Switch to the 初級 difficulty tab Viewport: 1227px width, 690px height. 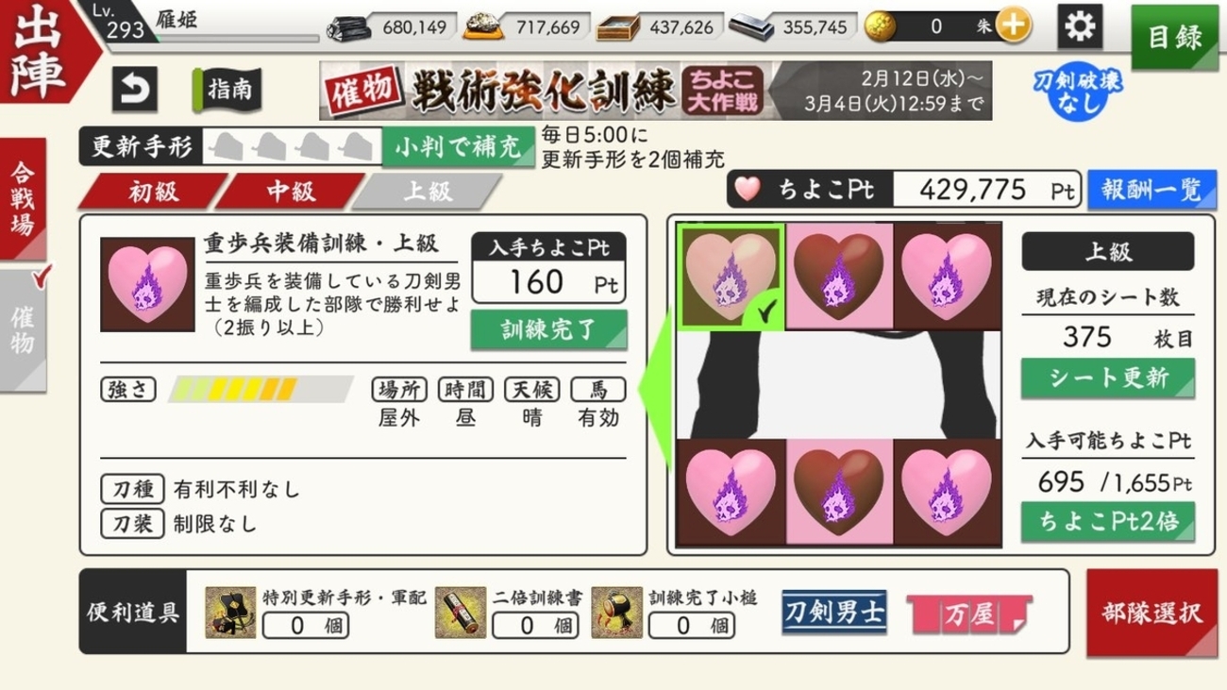pyautogui.click(x=153, y=192)
